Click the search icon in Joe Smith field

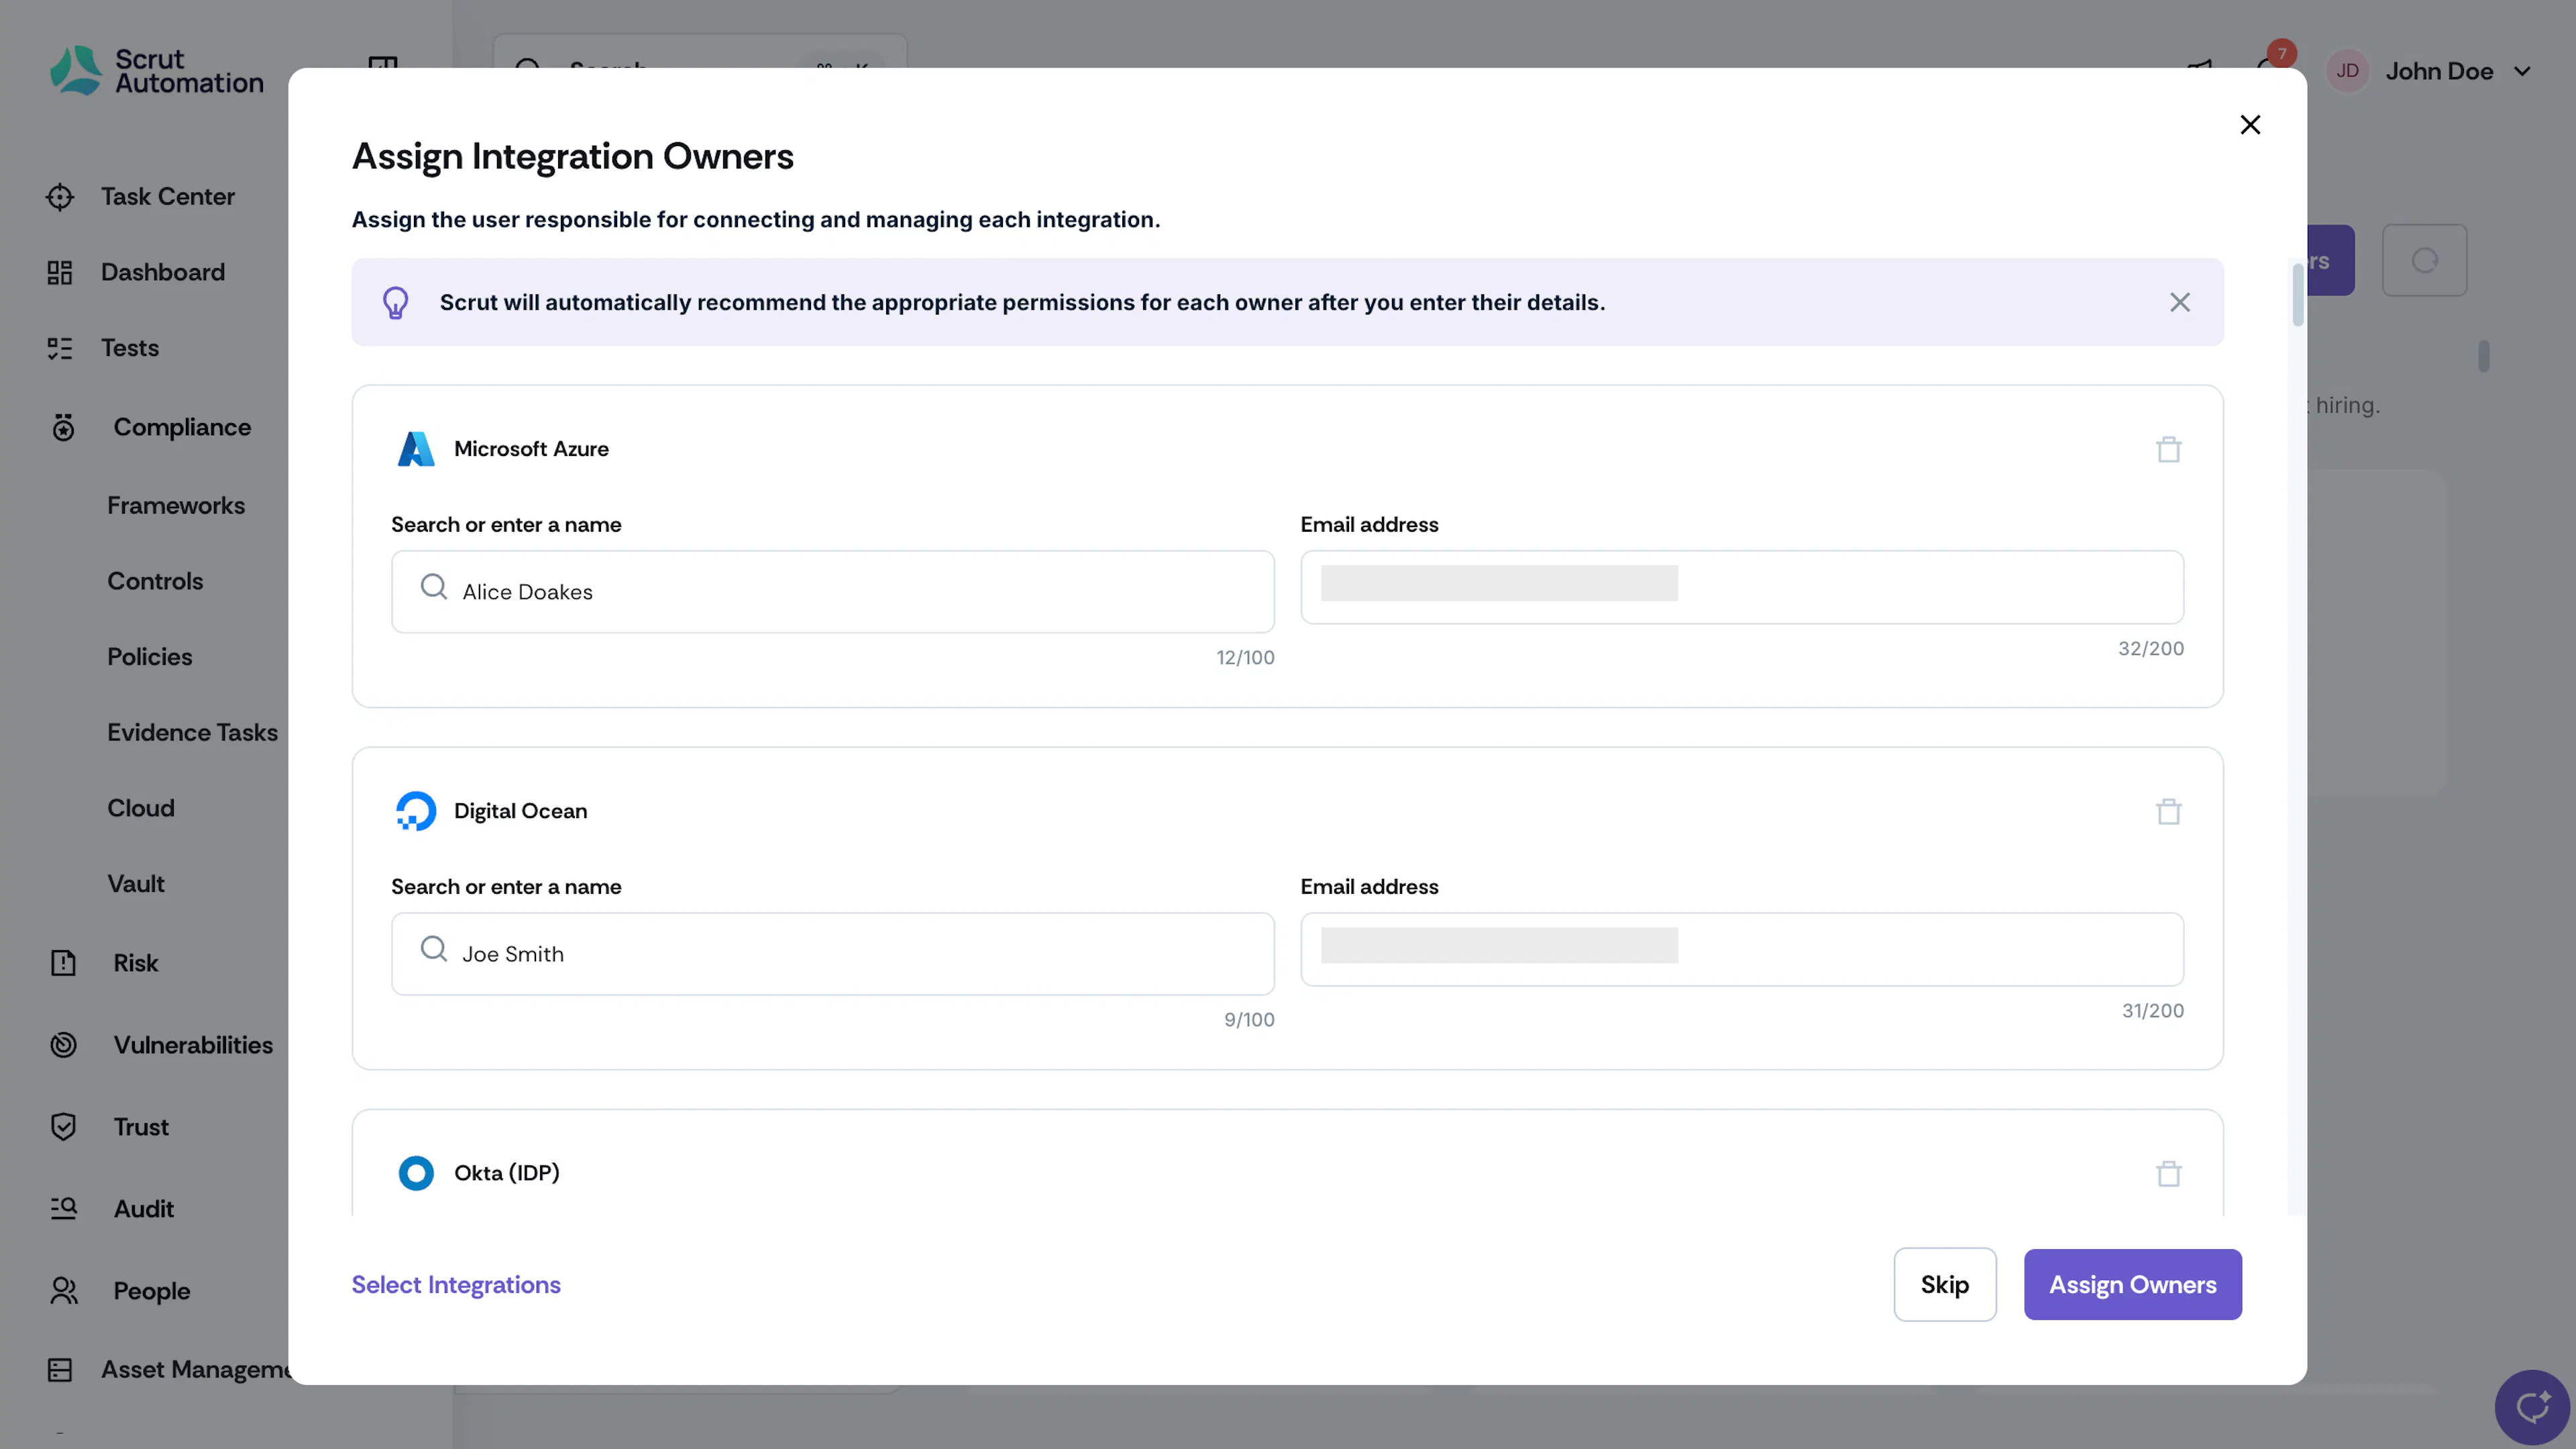click(433, 948)
